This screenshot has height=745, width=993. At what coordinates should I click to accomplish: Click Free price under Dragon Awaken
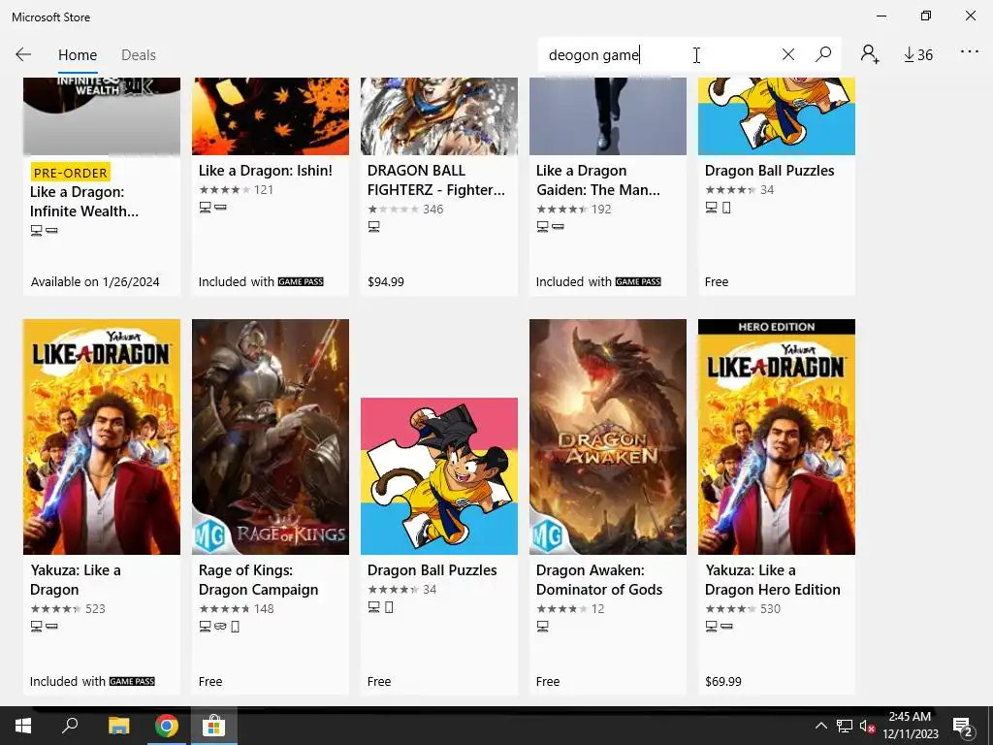[548, 682]
